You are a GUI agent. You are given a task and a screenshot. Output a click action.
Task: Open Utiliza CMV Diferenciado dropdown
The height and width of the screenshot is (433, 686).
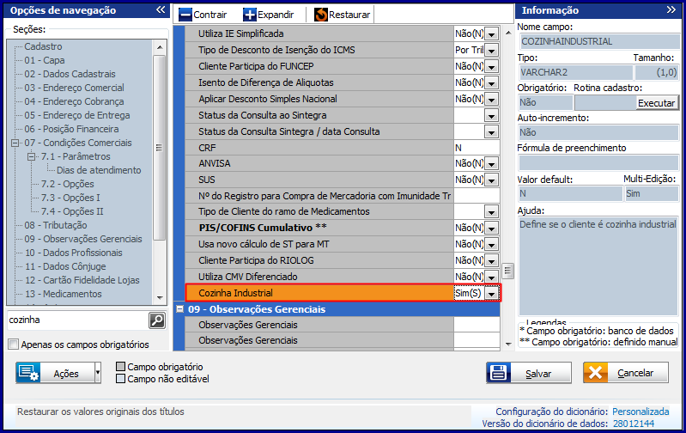[492, 277]
